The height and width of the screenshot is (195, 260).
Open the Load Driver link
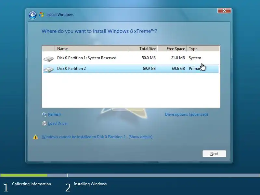click(x=58, y=123)
